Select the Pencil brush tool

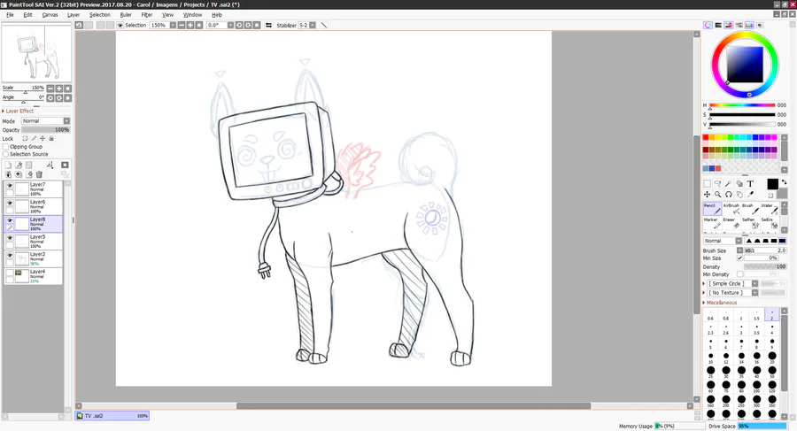[712, 209]
